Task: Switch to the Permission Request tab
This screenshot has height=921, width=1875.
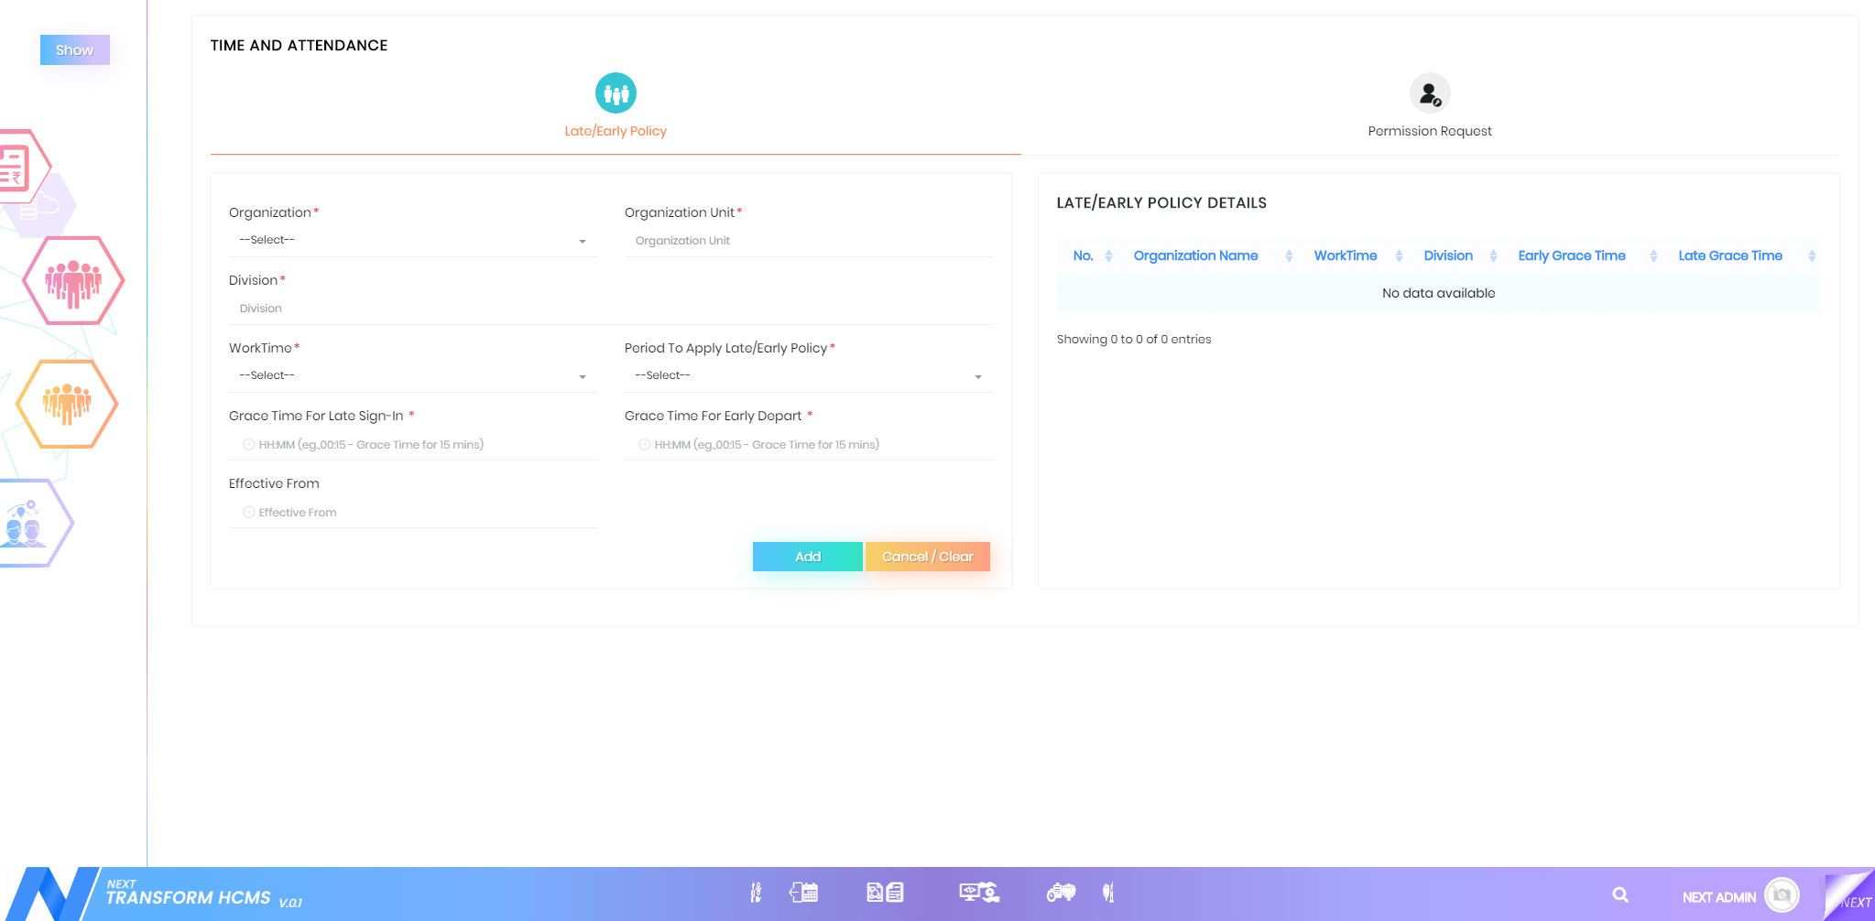Action: coord(1429,107)
